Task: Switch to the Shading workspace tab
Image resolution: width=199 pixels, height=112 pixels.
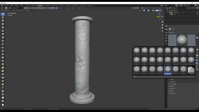Action: coord(62,6)
